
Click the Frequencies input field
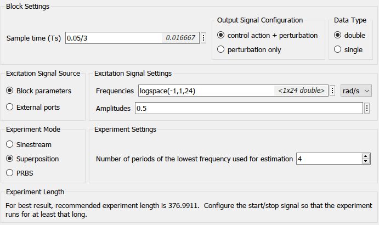pos(206,91)
